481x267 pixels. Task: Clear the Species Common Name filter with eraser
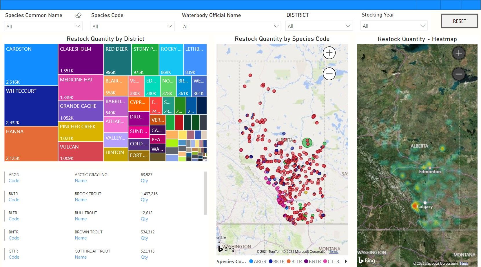coord(78,15)
